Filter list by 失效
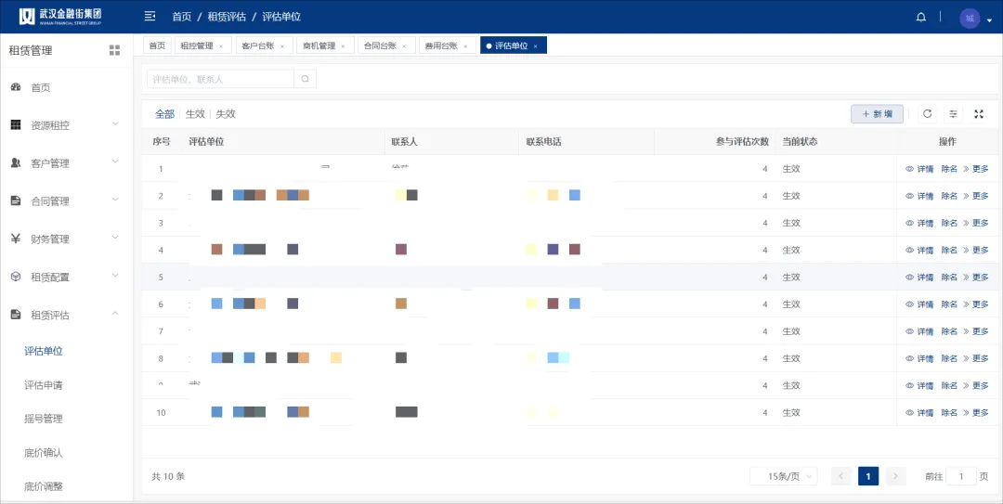 click(x=226, y=114)
